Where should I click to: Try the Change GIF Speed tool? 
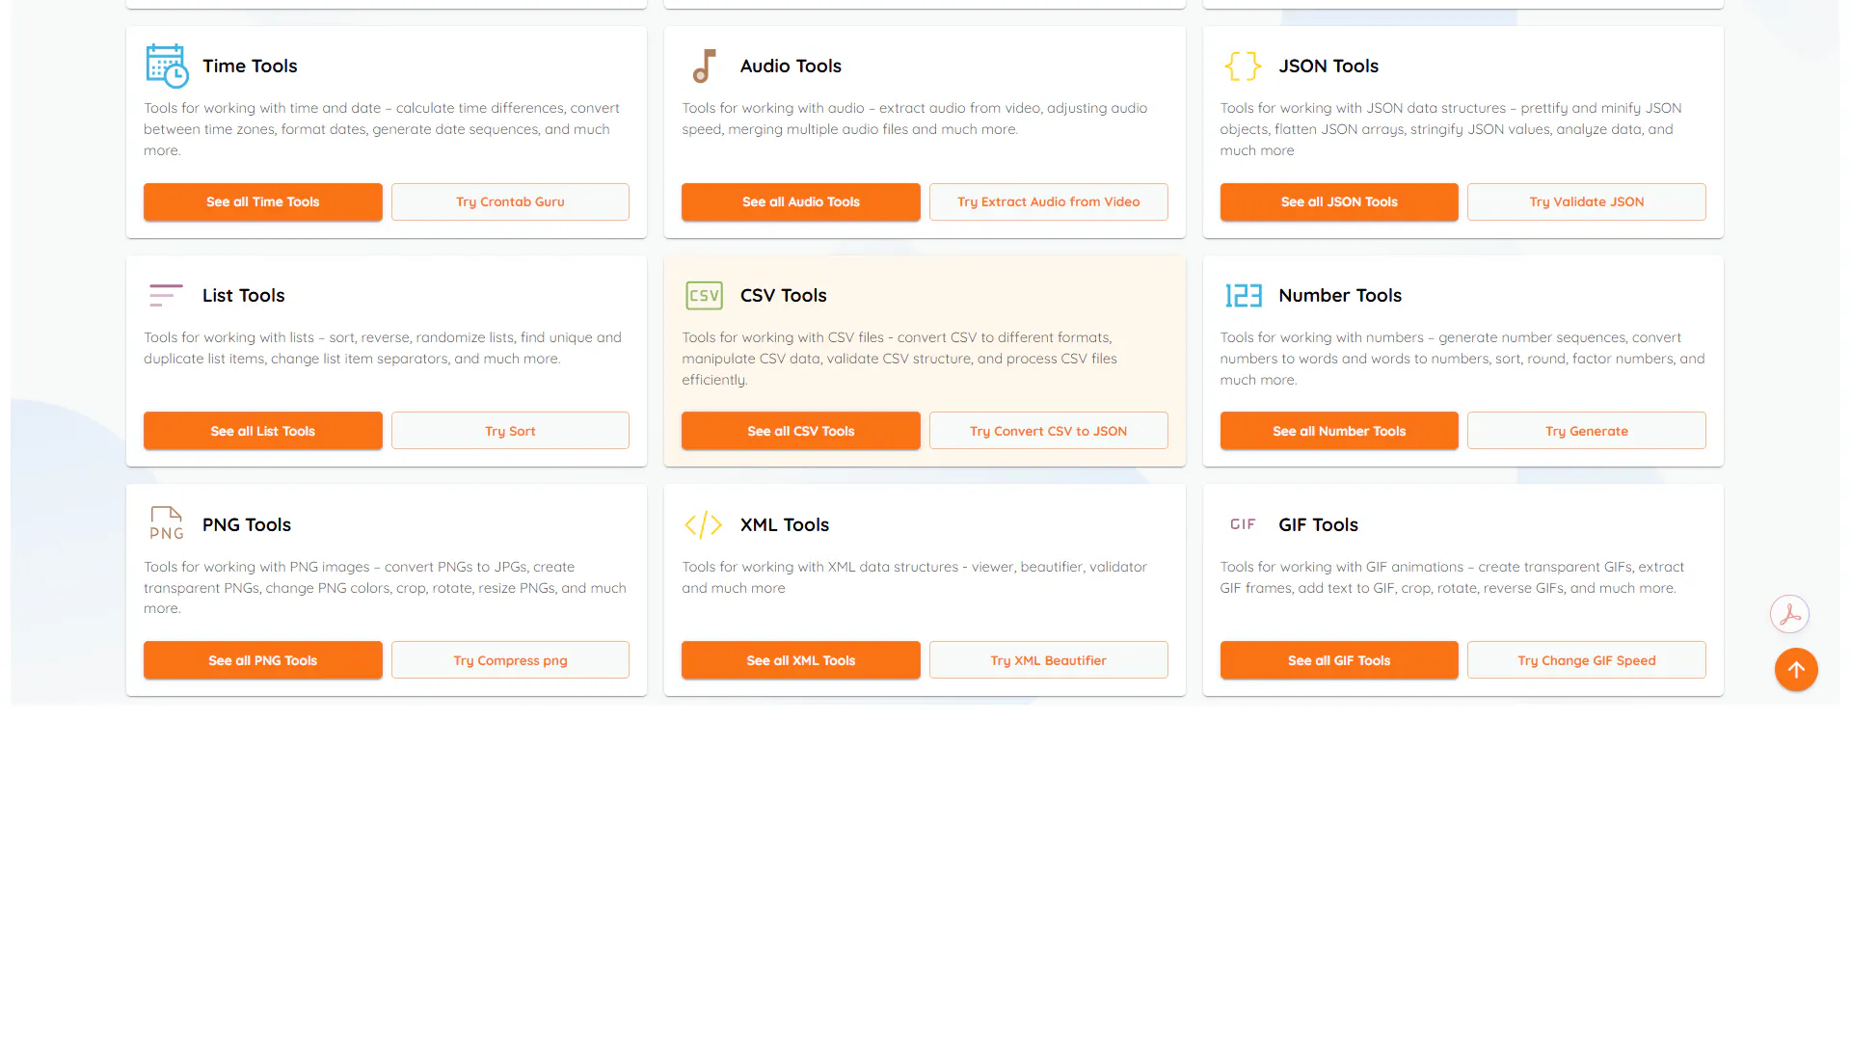coord(1587,660)
